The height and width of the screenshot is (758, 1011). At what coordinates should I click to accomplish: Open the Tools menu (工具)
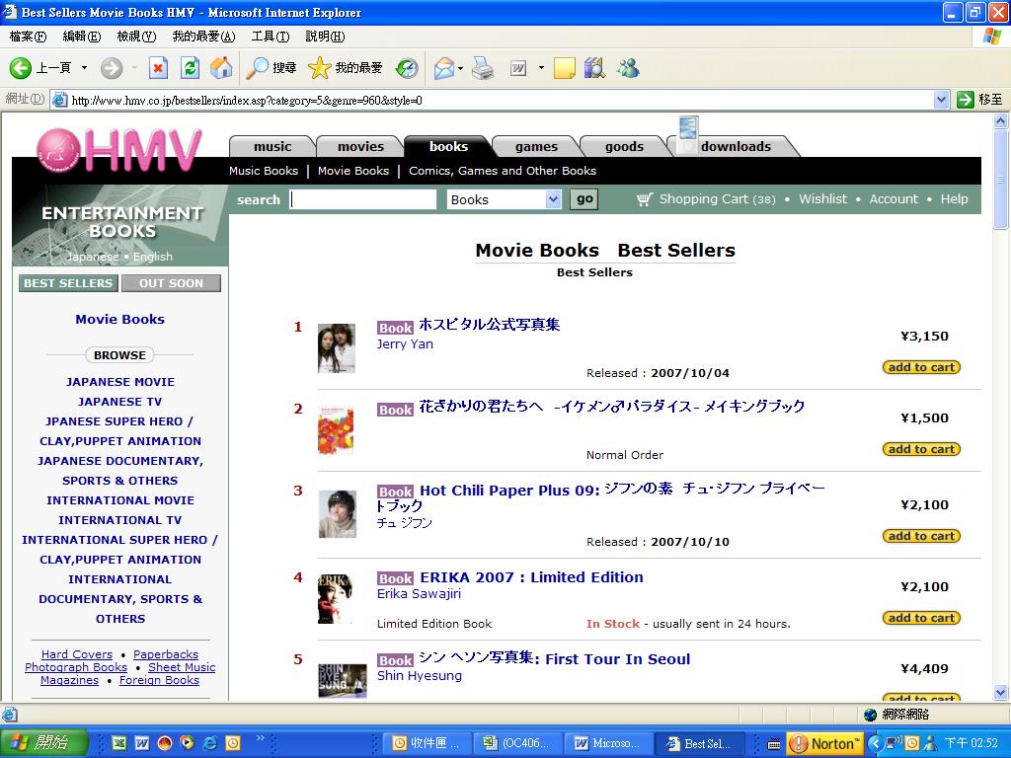click(271, 37)
